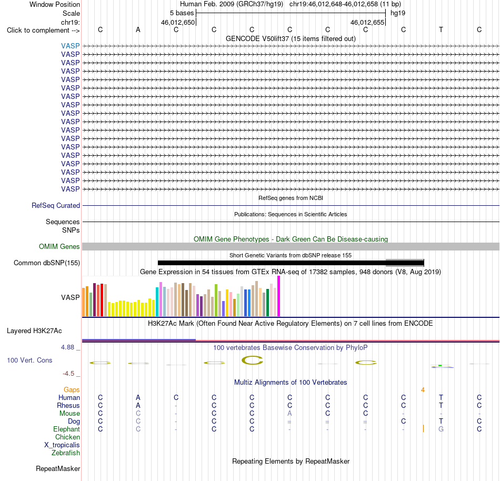This screenshot has height=481, width=500.
Task: Click the 46,012,650 ruler coordinate
Action: pyautogui.click(x=177, y=22)
